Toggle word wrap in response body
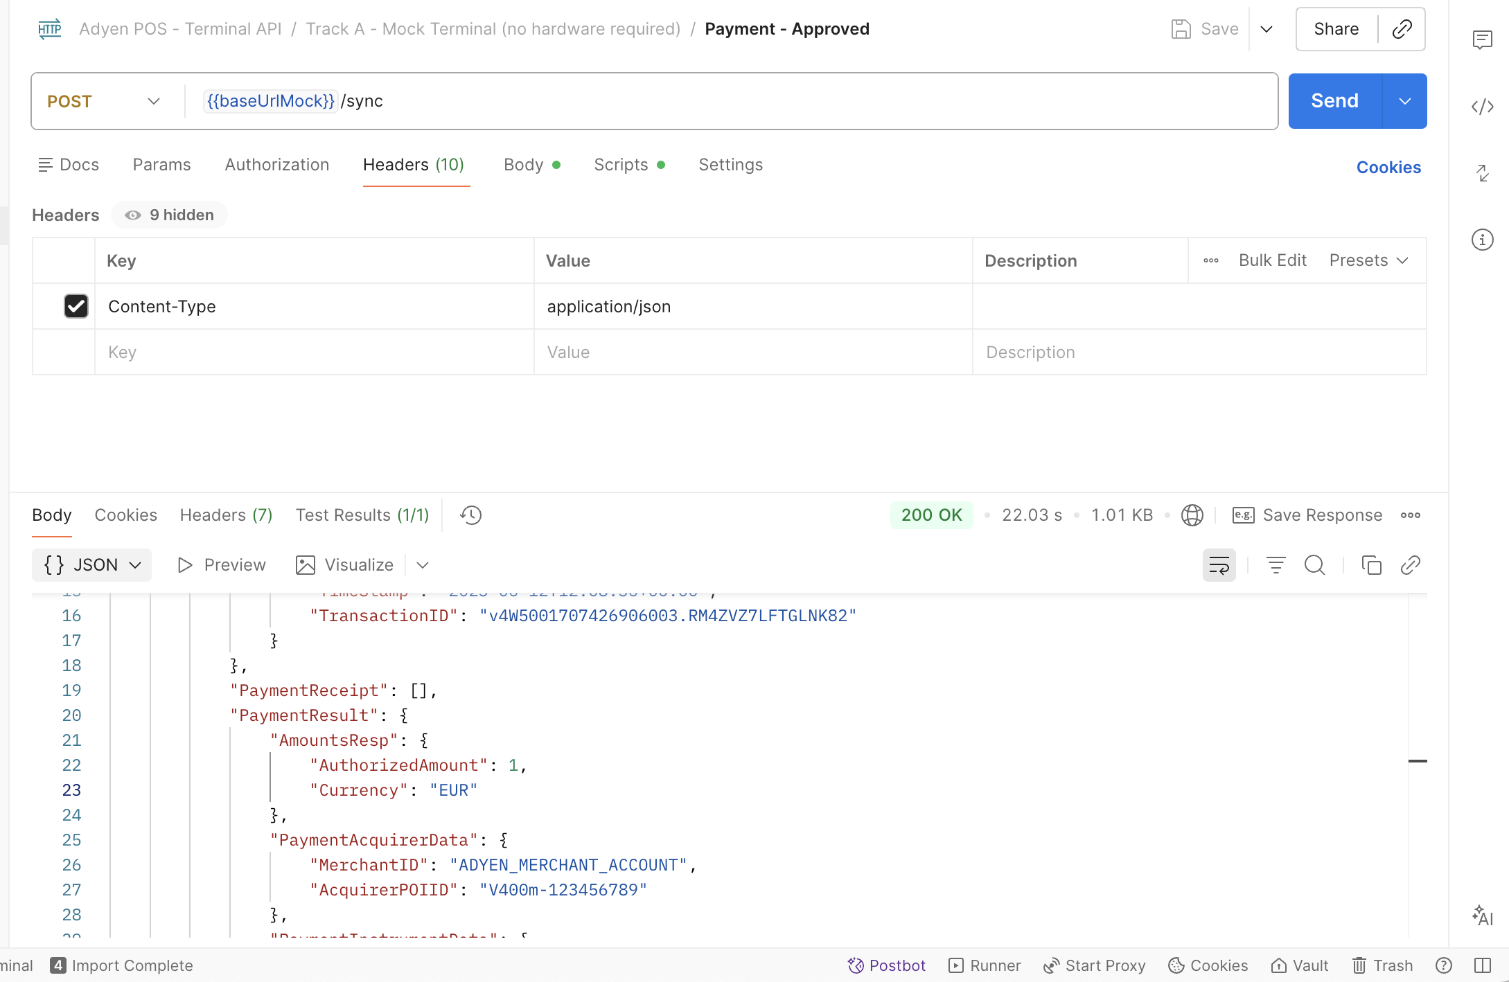The height and width of the screenshot is (982, 1509). [x=1219, y=565]
